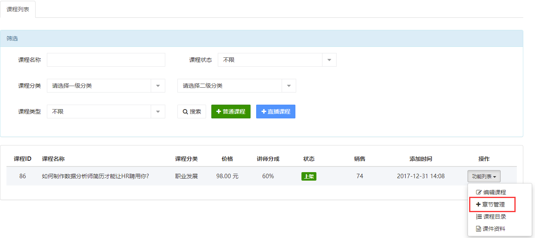Open the 课程状态 dropdown showing 不限
Viewport: 535px width, 238px height.
[277, 60]
